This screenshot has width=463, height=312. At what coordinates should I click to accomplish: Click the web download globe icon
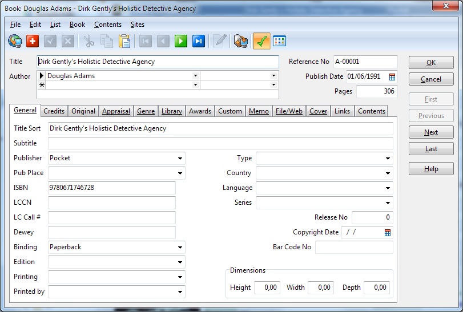pyautogui.click(x=15, y=41)
